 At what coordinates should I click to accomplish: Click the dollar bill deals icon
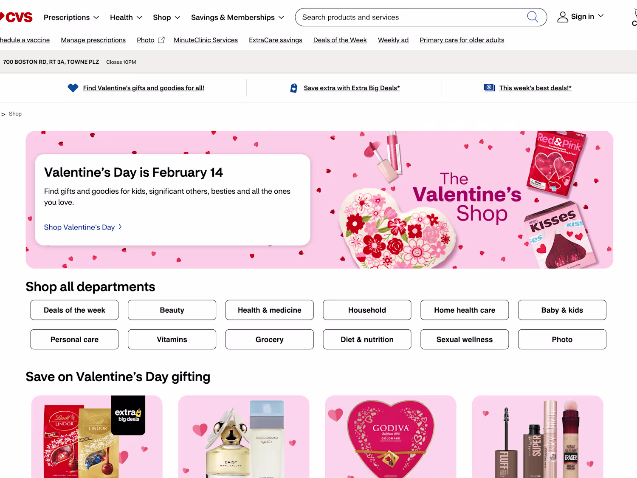coord(489,88)
